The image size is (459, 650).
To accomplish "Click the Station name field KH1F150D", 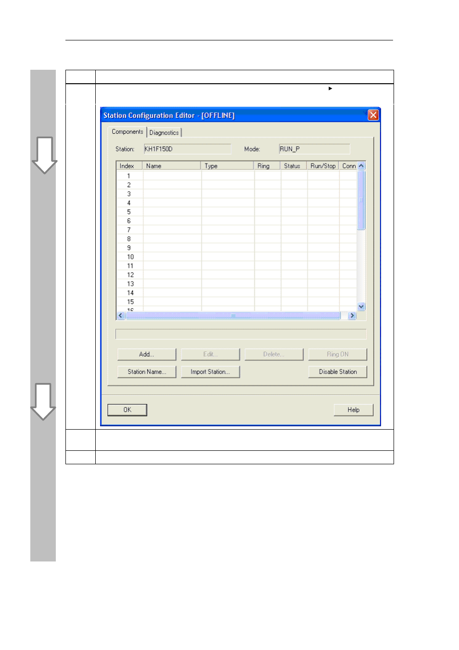I will pos(187,149).
